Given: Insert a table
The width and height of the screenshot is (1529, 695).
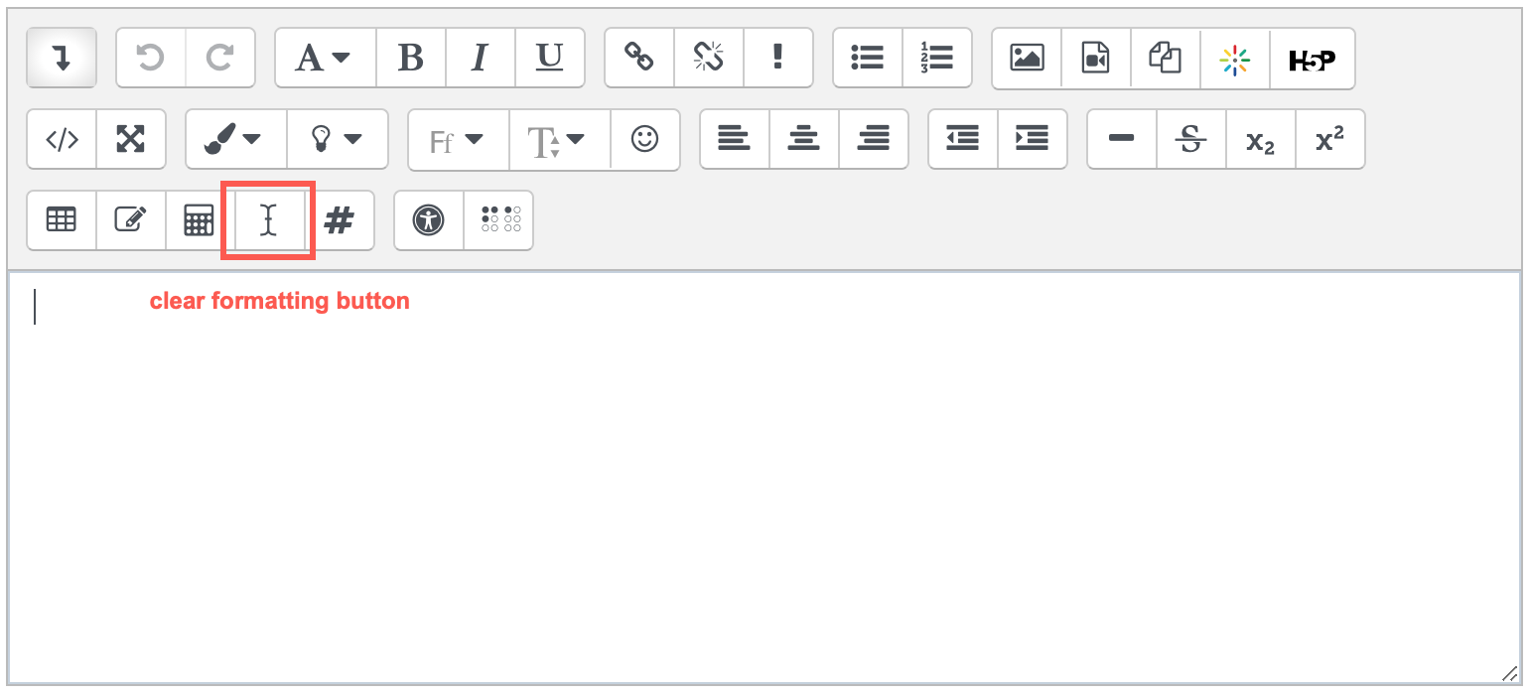Looking at the screenshot, I should 62,219.
